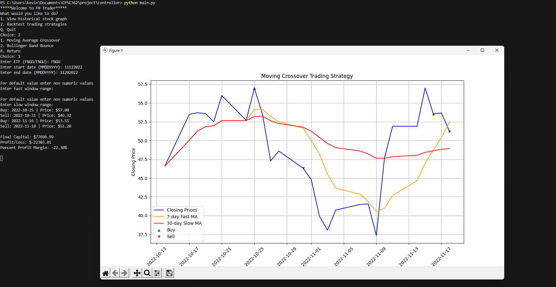The width and height of the screenshot is (556, 287).
Task: Click 'Profit/Loss: $-22303.01' in terminal
Action: (x=26, y=142)
